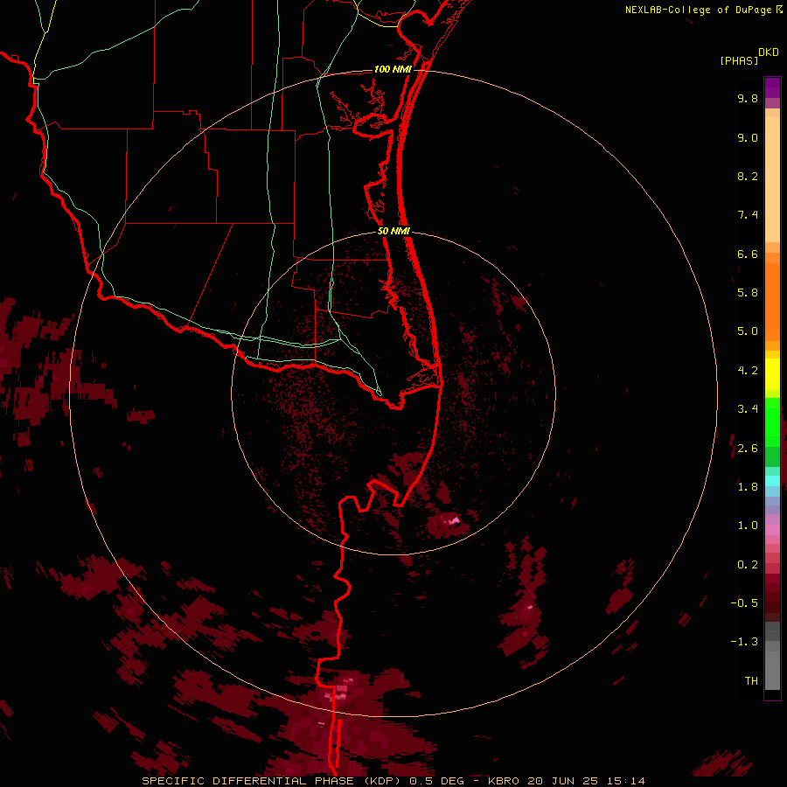Click the KBRO station identifier in caption
This screenshot has width=787, height=787.
coord(503,781)
